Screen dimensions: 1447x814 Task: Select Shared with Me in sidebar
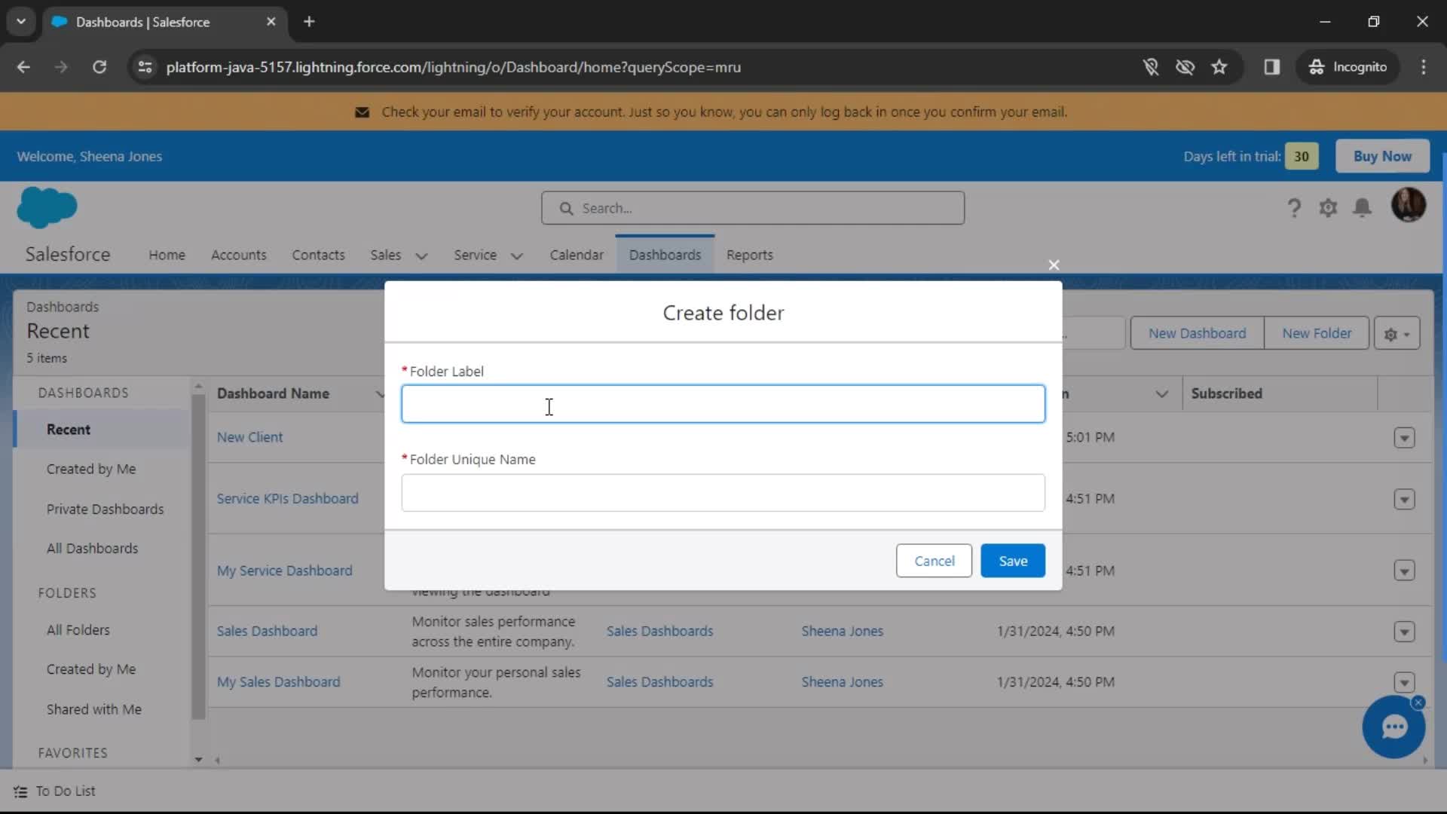[93, 709]
